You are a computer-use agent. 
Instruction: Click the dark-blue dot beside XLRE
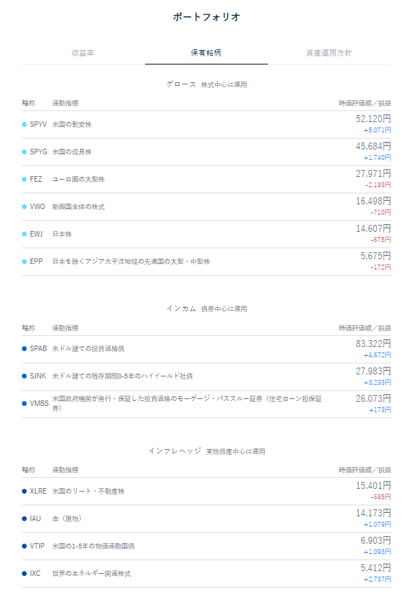pos(24,491)
